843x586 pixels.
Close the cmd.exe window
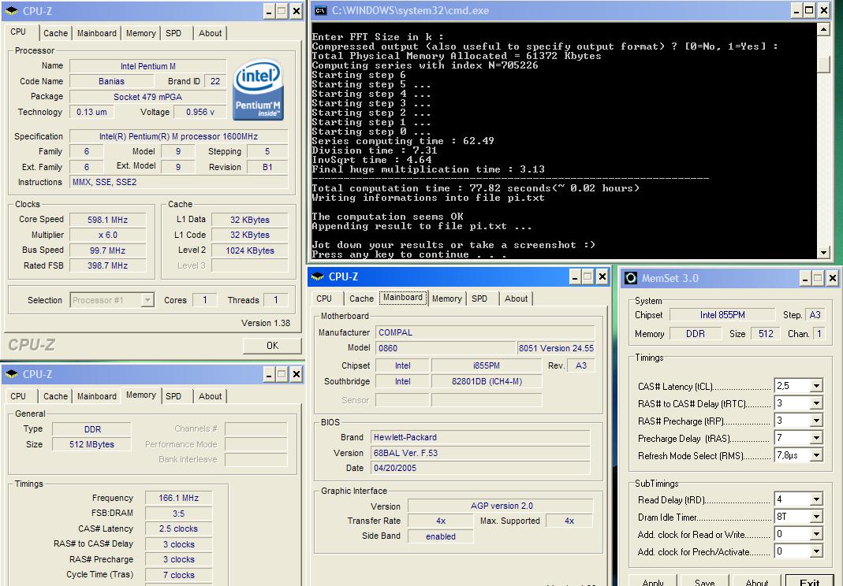823,10
